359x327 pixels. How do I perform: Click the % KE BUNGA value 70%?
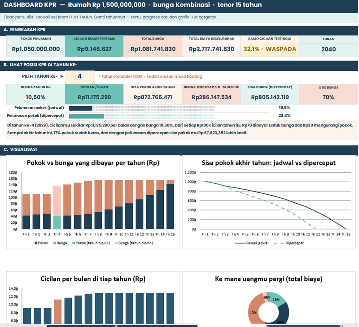(x=328, y=97)
